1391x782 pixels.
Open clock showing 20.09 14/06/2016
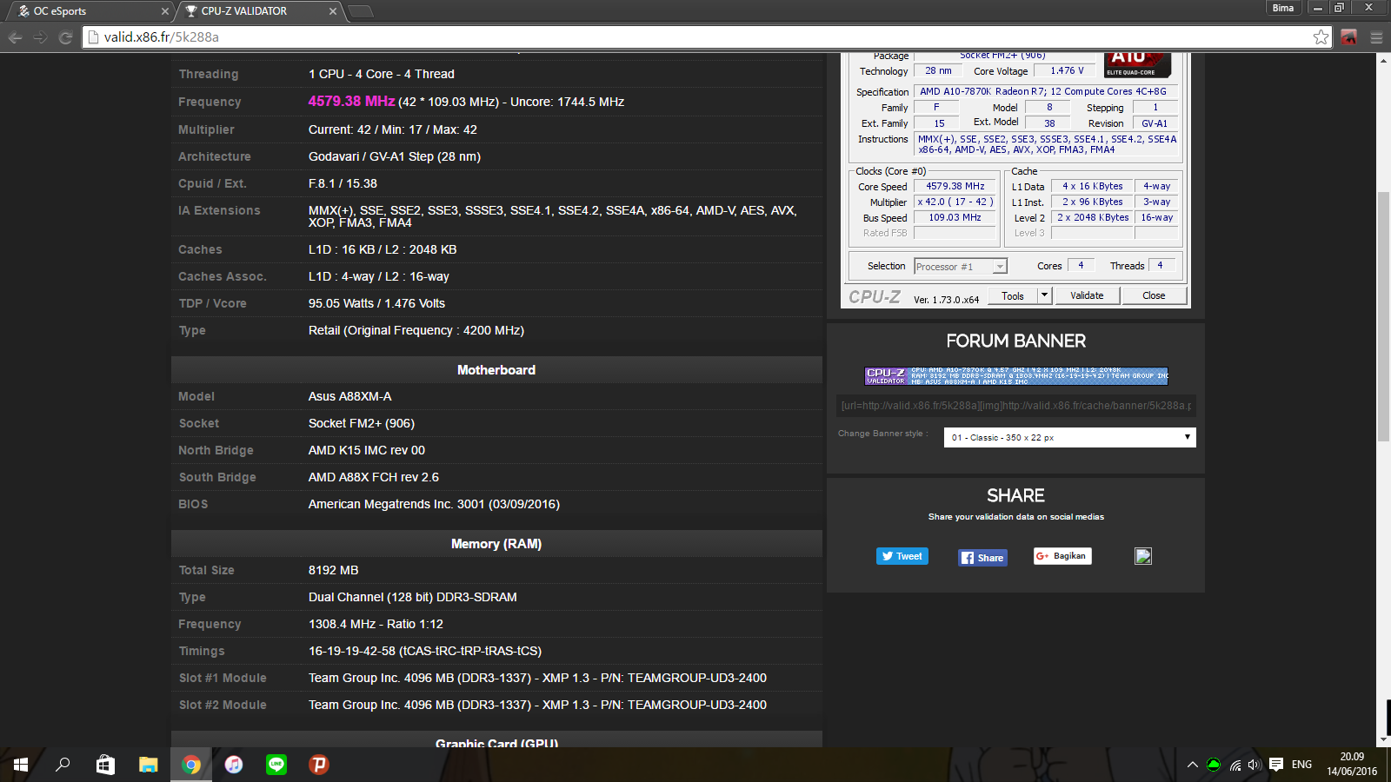(x=1352, y=765)
